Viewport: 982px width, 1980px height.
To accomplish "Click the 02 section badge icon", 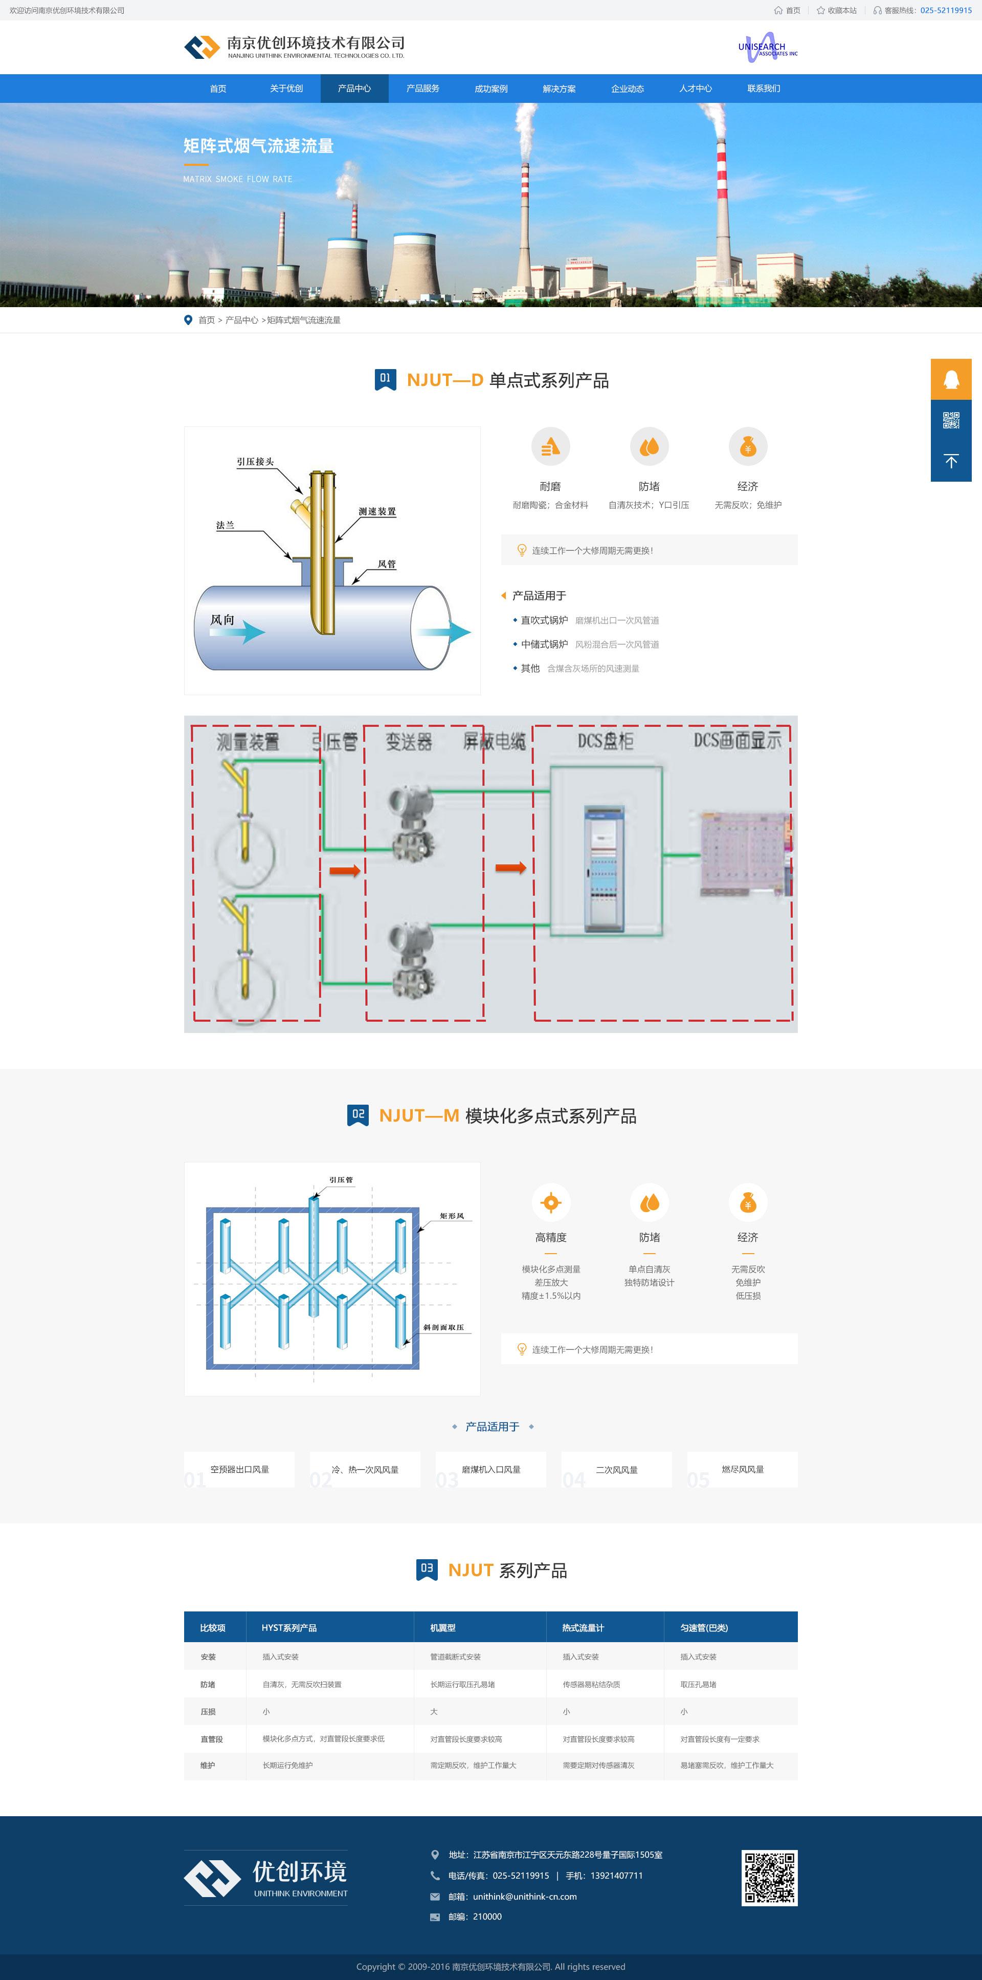I will point(358,1115).
